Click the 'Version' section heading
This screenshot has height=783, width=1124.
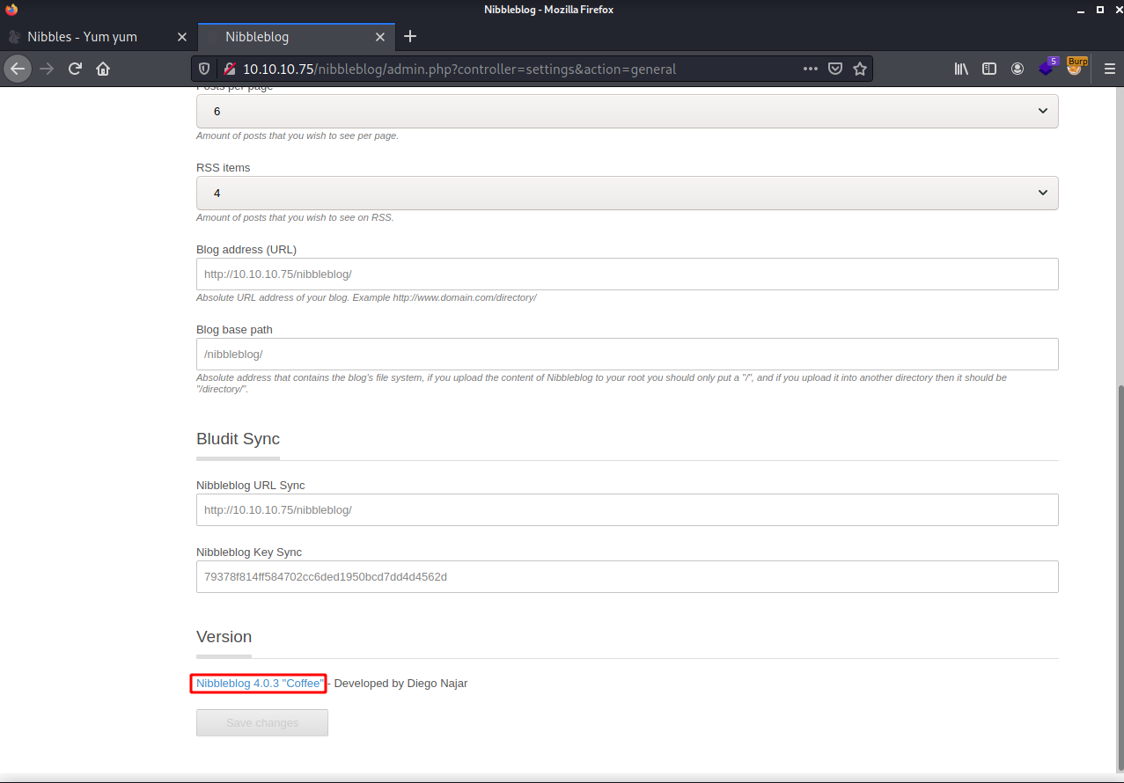(x=224, y=637)
